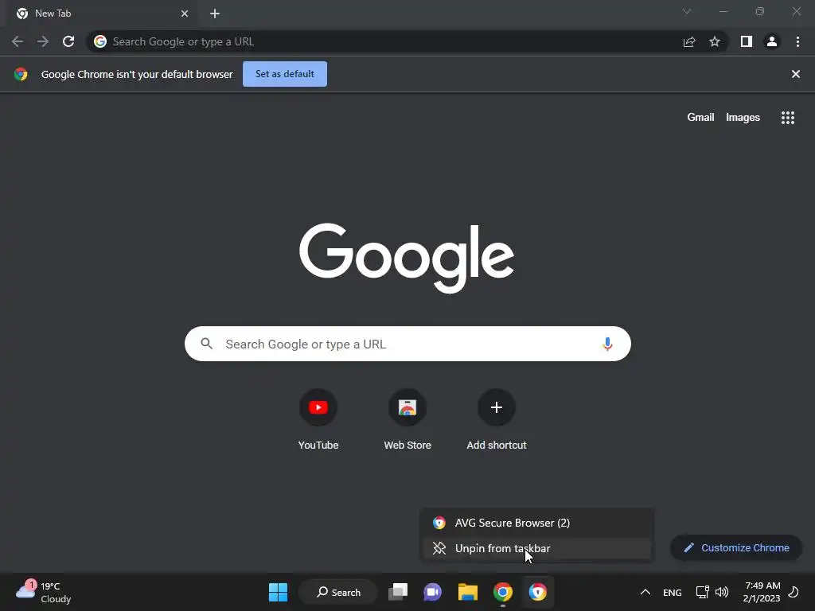This screenshot has height=611, width=815.
Task: Open the clock showing 7:49 AM
Action: tap(762, 592)
